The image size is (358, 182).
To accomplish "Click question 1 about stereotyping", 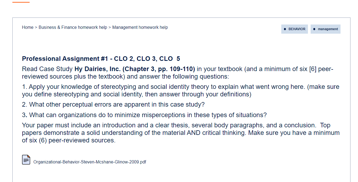I will [181, 90].
